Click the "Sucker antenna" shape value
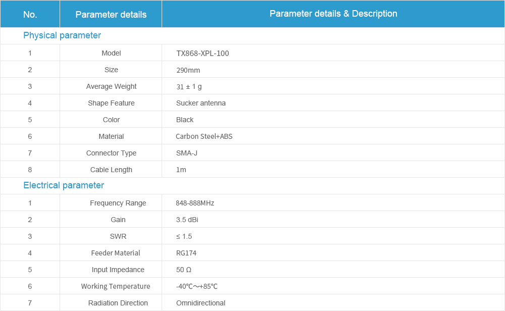 click(x=201, y=103)
